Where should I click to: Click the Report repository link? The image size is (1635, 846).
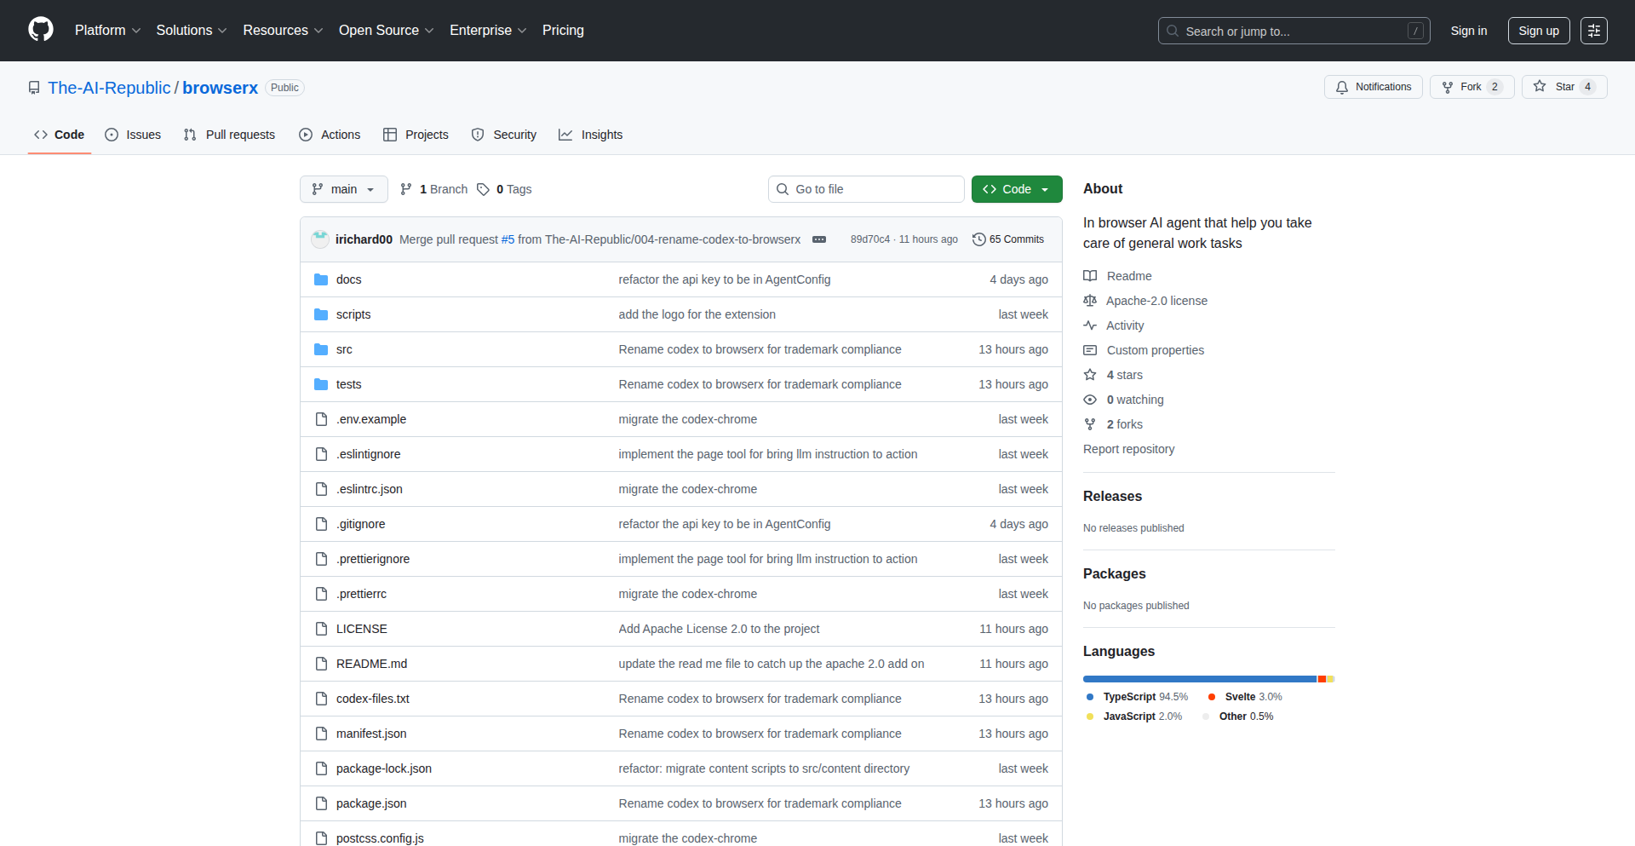coord(1128,449)
